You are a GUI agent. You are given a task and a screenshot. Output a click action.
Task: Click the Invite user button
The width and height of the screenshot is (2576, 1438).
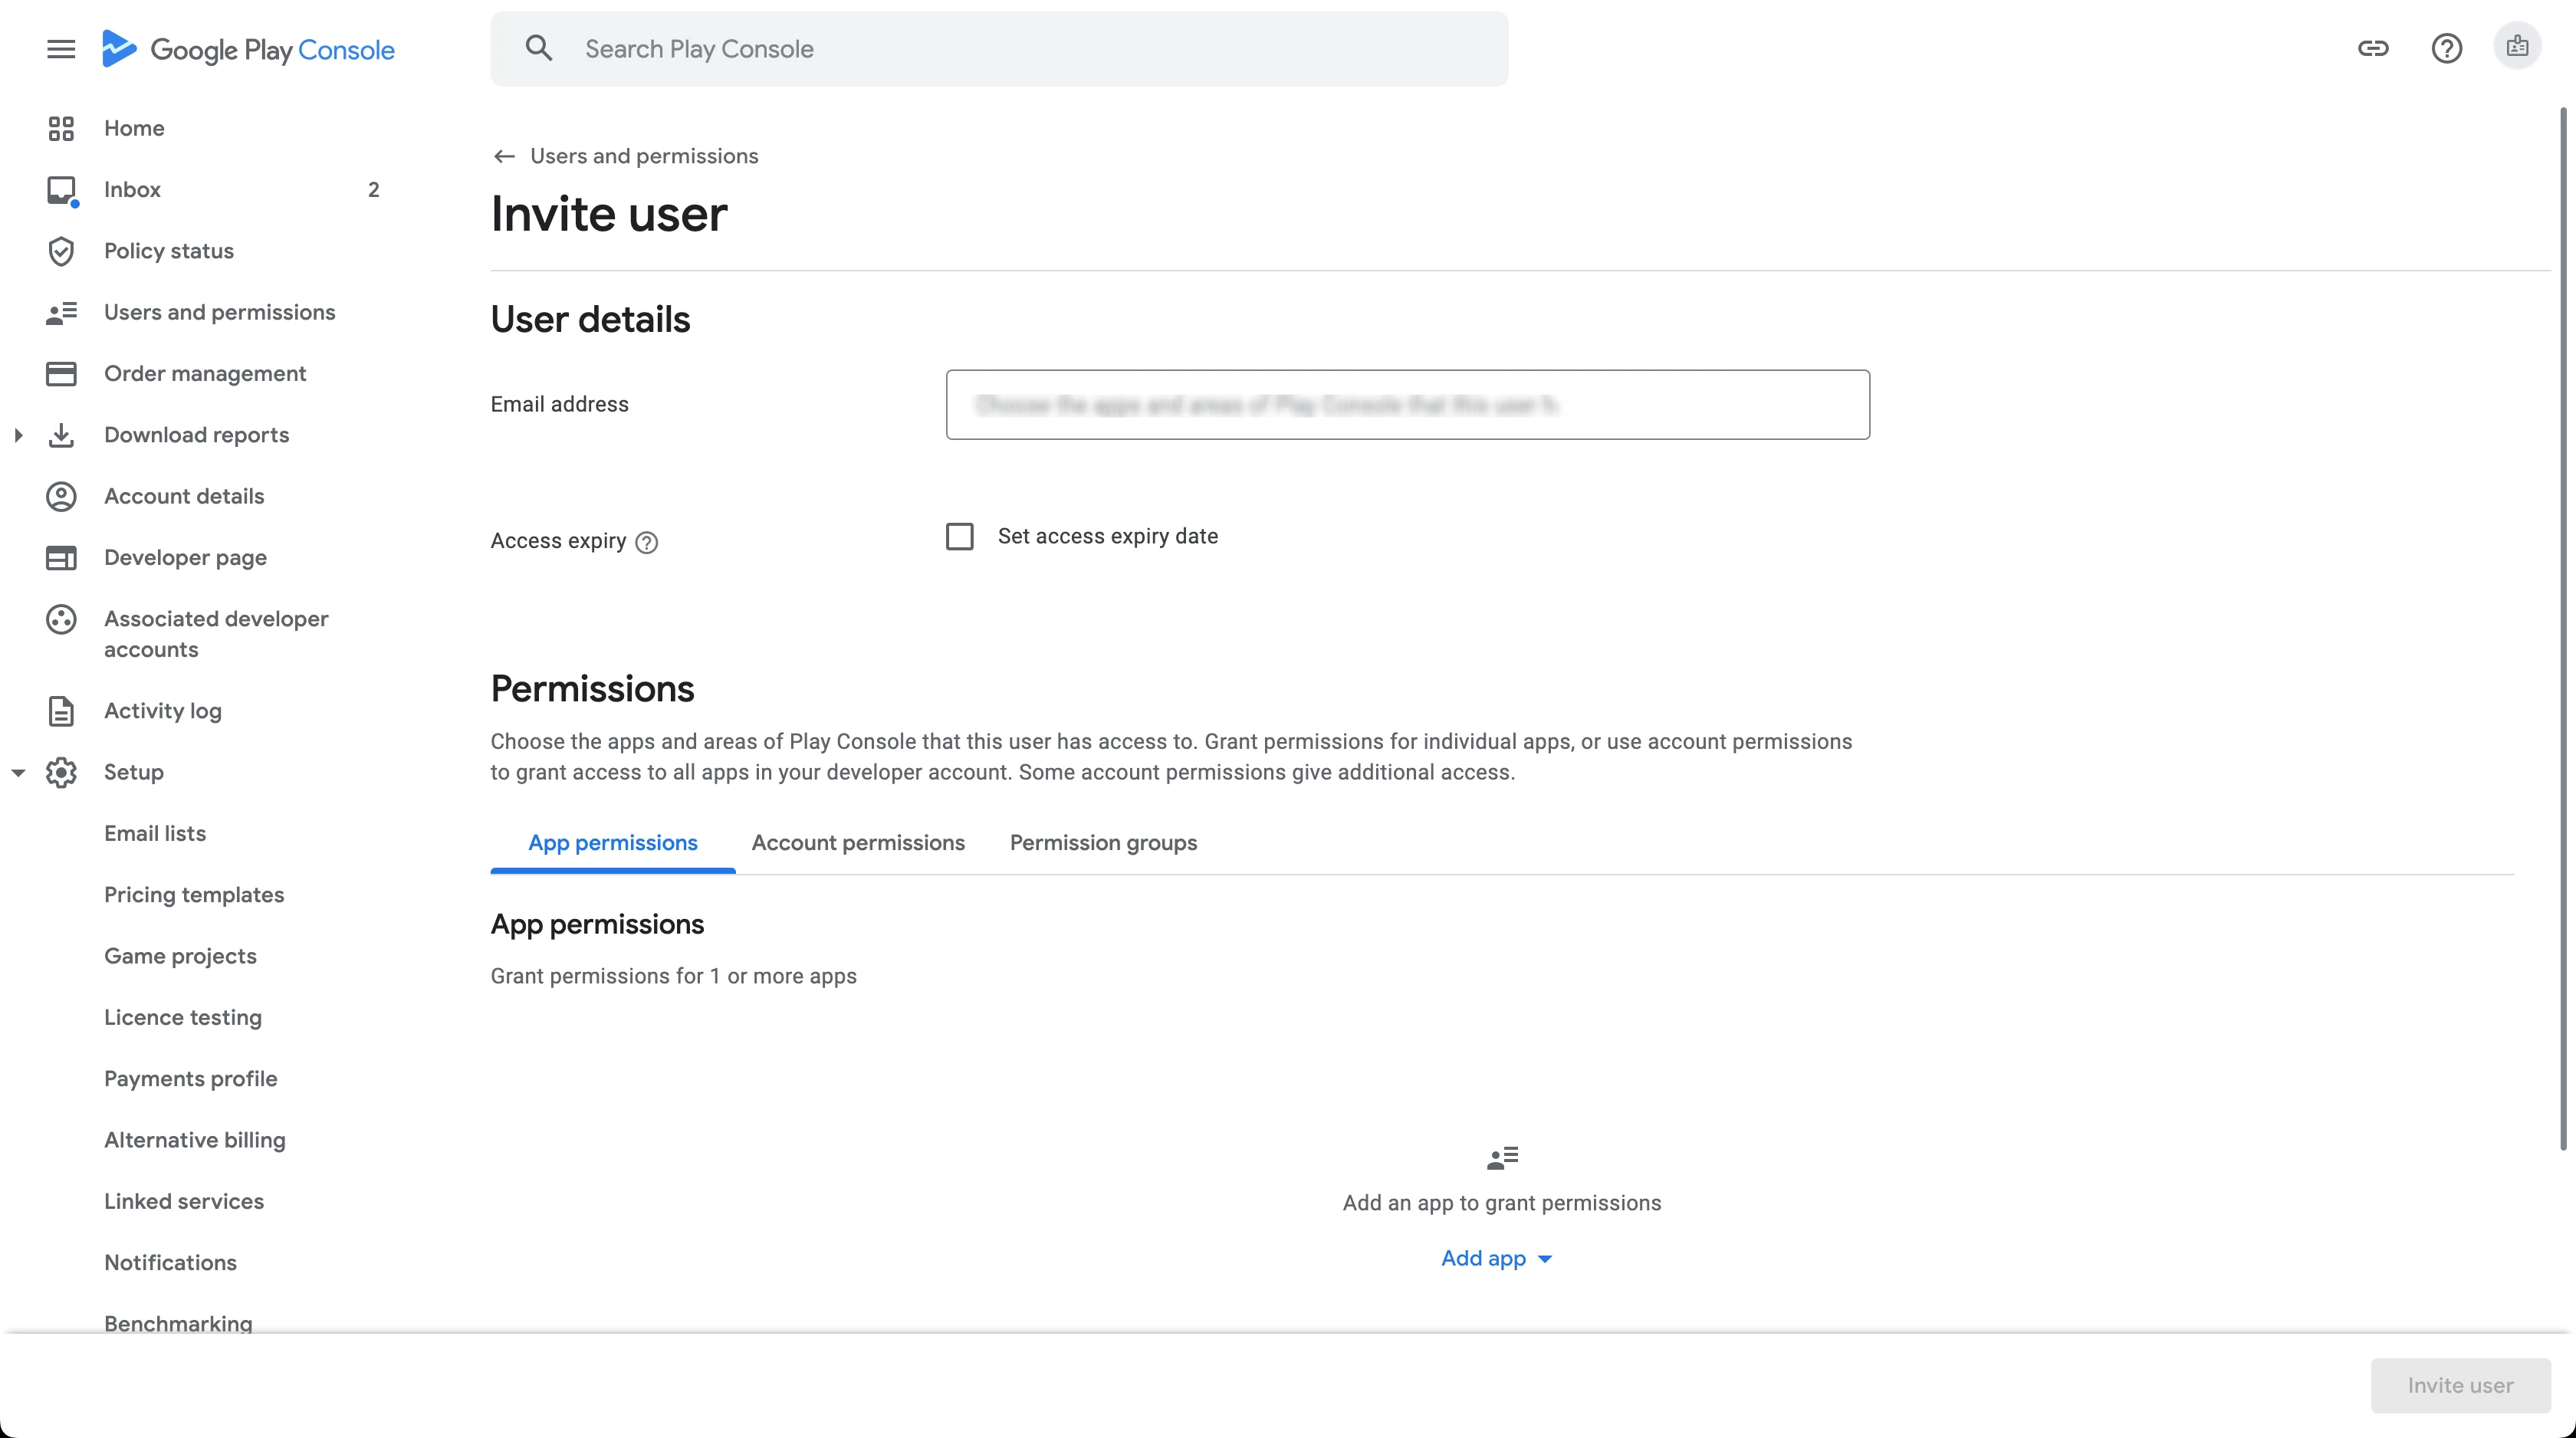(x=2460, y=1385)
